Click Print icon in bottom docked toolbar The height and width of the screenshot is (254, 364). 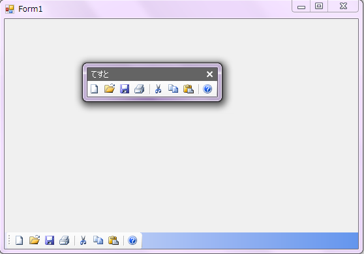(x=65, y=240)
